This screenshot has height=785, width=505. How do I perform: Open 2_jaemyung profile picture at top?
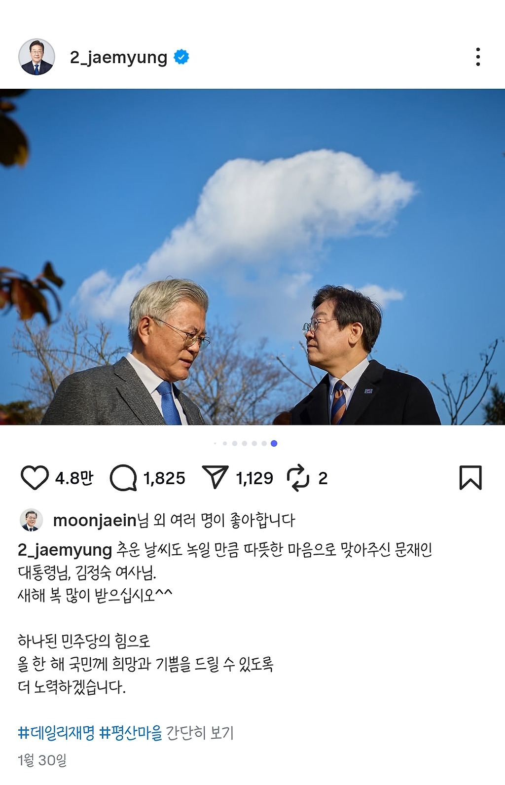coord(36,57)
